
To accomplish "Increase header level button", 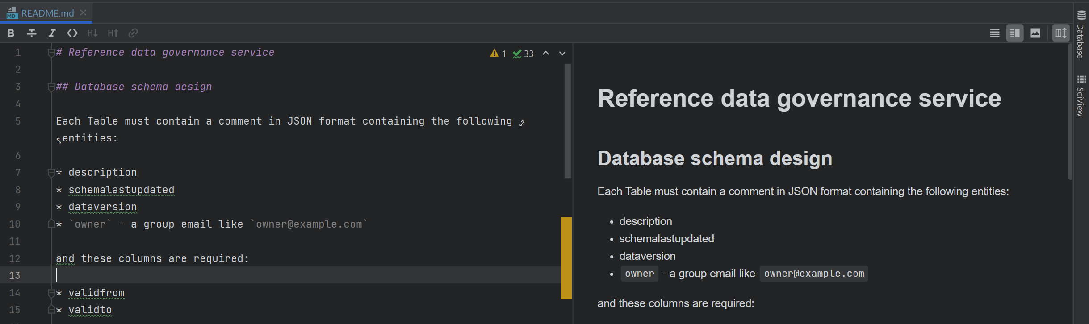I will click(113, 33).
